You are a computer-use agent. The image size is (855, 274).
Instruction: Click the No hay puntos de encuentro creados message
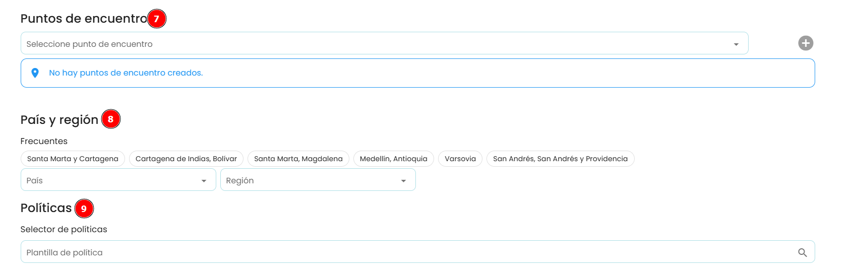pyautogui.click(x=126, y=73)
